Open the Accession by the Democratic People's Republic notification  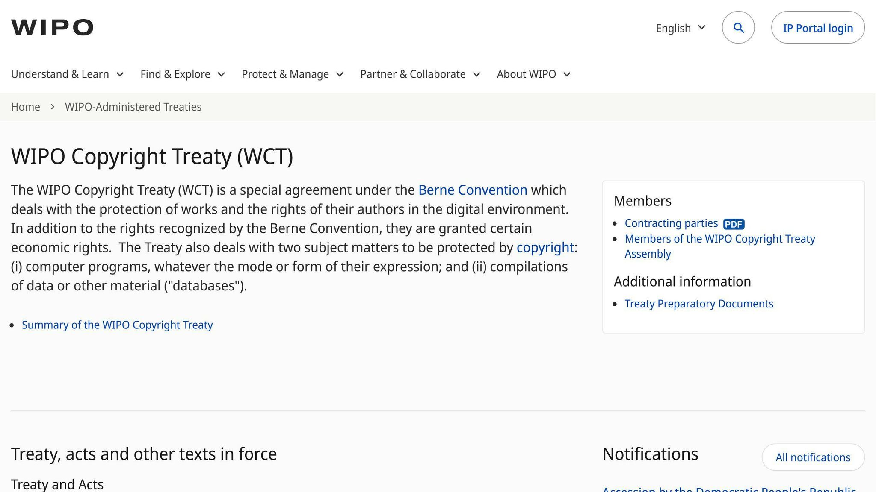[729, 489]
